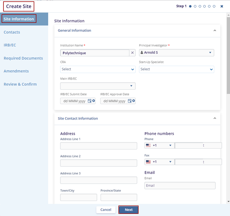Clear the Institution Name field with X
The height and width of the screenshot is (216, 230).
pos(133,53)
